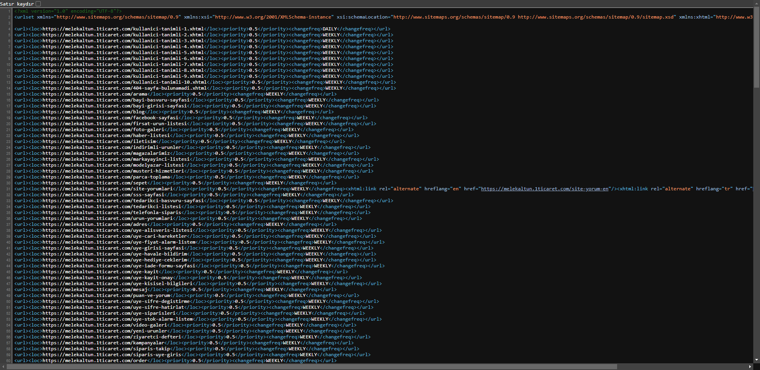Viewport: 760px width, 370px height.
Task: Click the telefonla-siparis URL text
Action: click(112, 212)
